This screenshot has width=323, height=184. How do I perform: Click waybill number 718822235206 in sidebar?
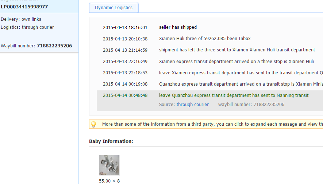(x=54, y=46)
